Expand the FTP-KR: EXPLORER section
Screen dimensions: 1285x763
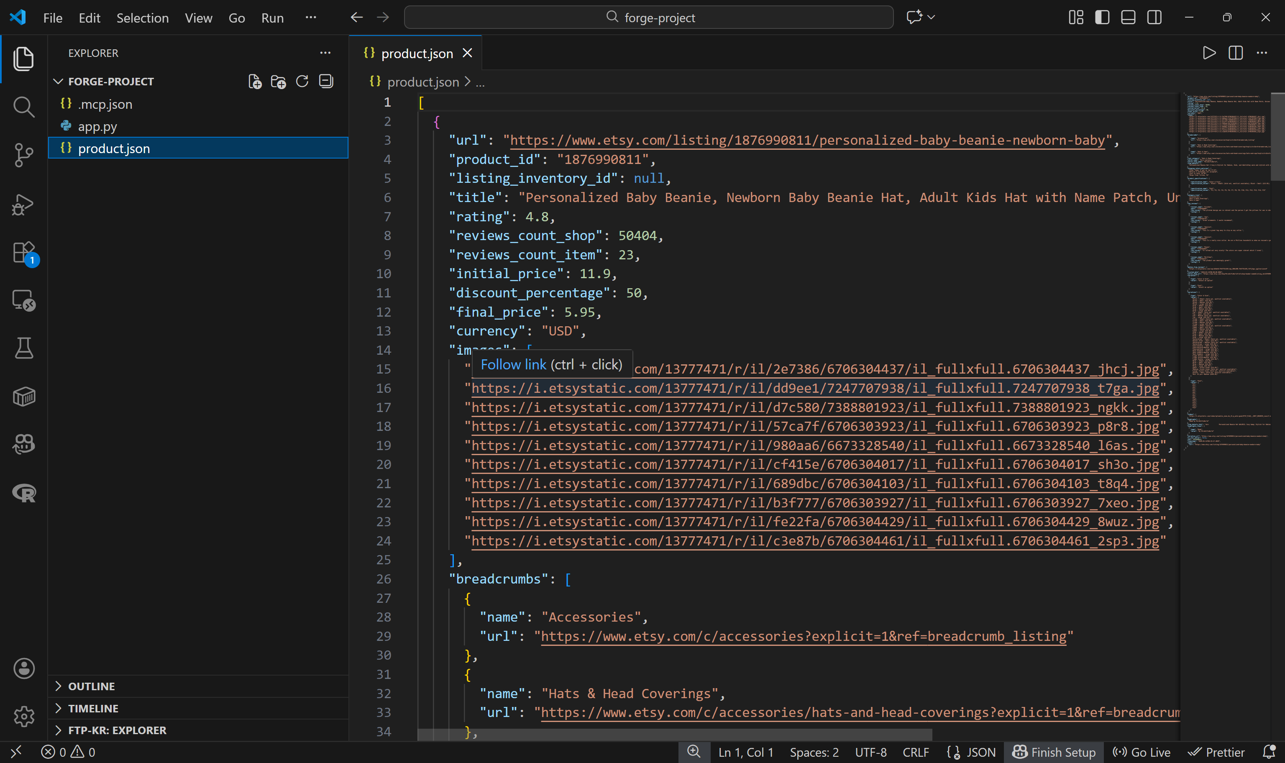[x=117, y=730]
